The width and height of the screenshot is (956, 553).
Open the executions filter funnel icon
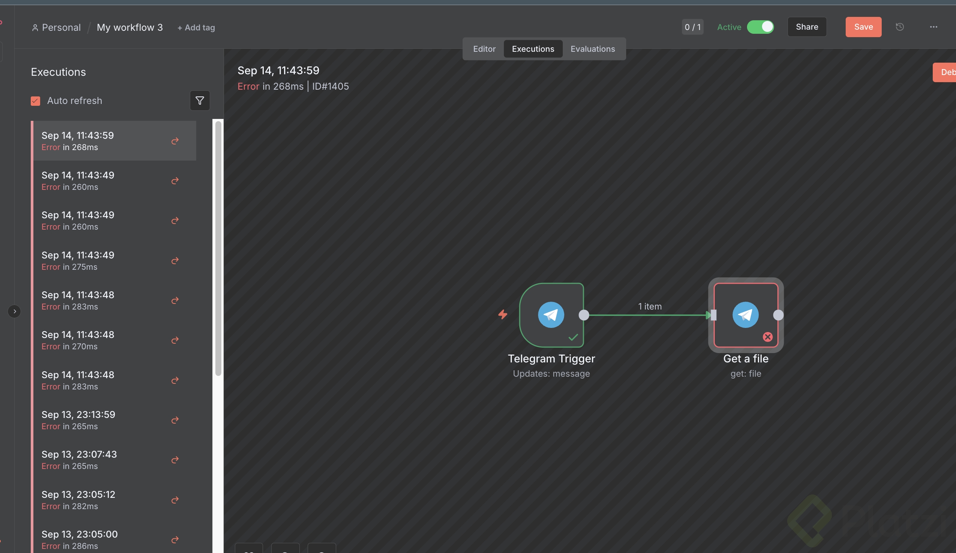point(200,101)
